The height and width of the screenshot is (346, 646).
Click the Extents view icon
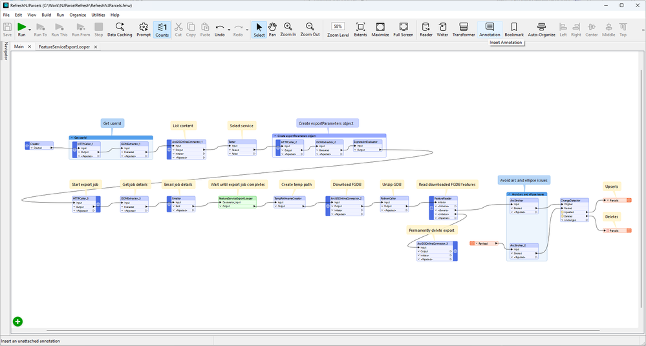tap(360, 30)
